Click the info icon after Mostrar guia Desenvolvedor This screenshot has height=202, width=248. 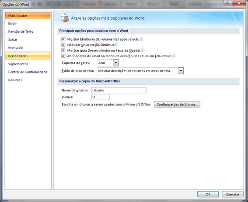point(143,50)
